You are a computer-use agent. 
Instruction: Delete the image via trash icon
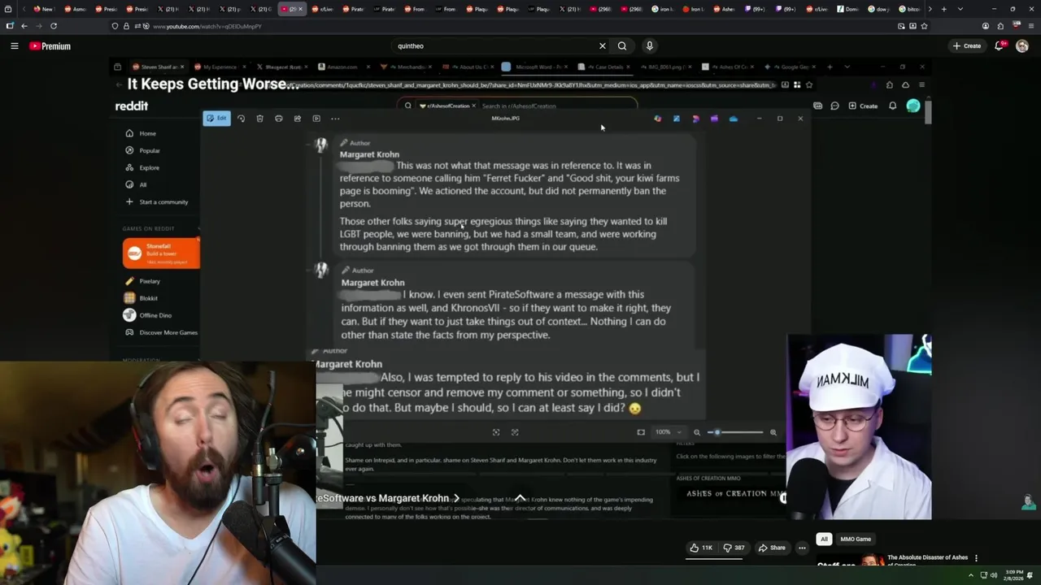click(259, 119)
